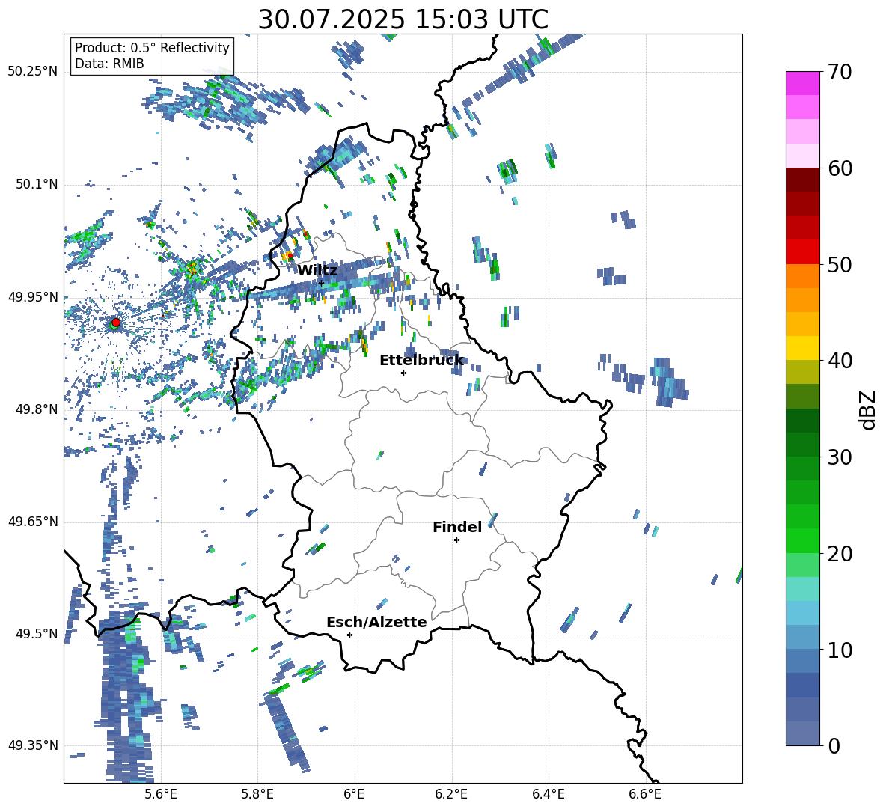Click the 20 tick on the colorbar
Screen dimensions: 886x809
tap(840, 553)
